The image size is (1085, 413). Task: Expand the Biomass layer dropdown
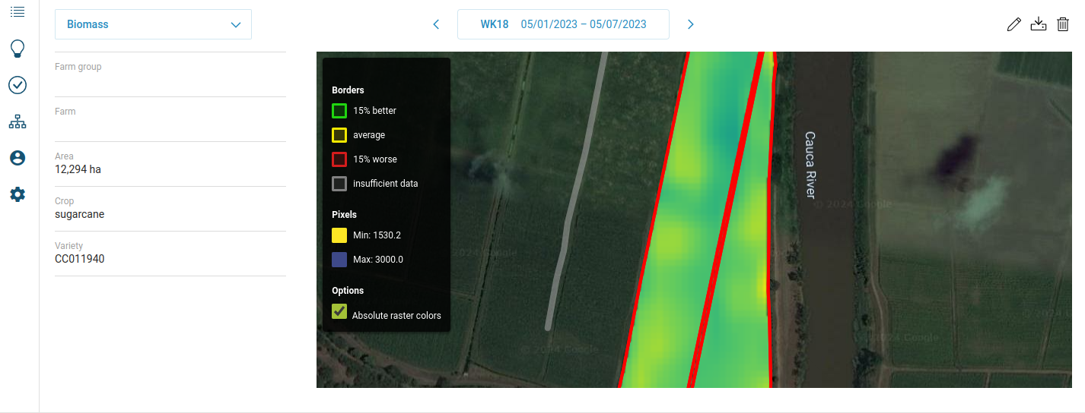153,24
